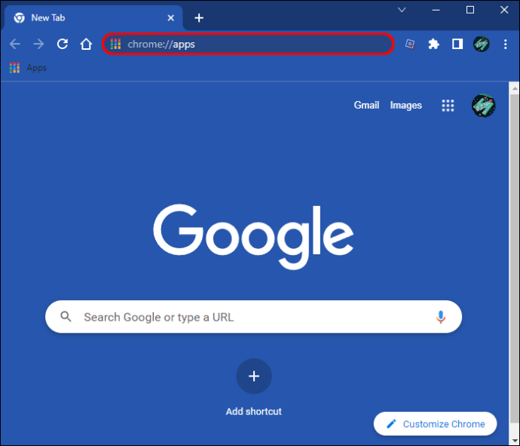This screenshot has height=446, width=520.
Task: Click the Google account avatar on page
Action: click(x=483, y=106)
